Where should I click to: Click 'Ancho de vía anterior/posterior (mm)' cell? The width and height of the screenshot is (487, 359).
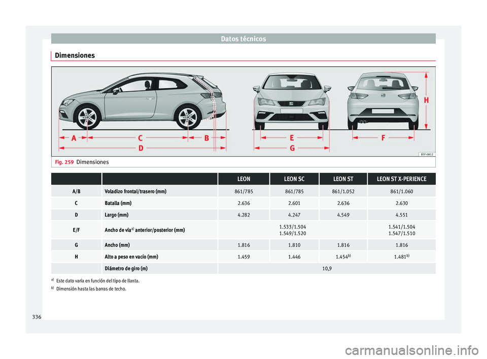(160, 230)
